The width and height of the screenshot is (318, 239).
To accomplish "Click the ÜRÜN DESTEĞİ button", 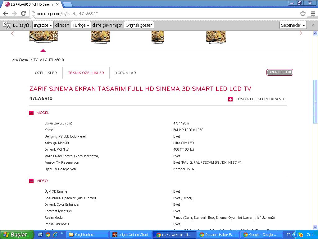I will (279, 72).
